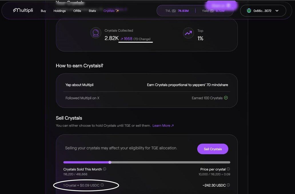Open the 0x66c...3072 wallet menu
295x194 pixels.
coord(262,11)
